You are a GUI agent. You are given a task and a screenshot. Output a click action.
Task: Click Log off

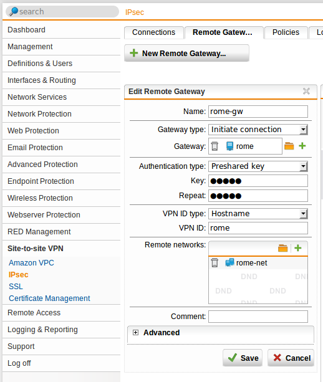tap(62, 363)
